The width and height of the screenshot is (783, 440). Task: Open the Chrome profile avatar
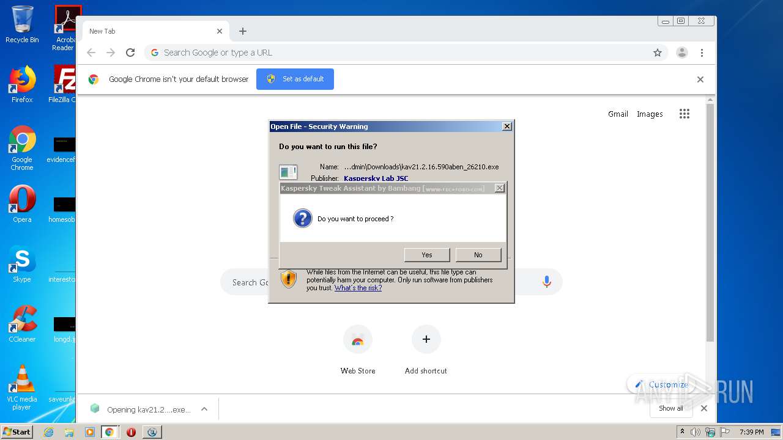coord(682,53)
